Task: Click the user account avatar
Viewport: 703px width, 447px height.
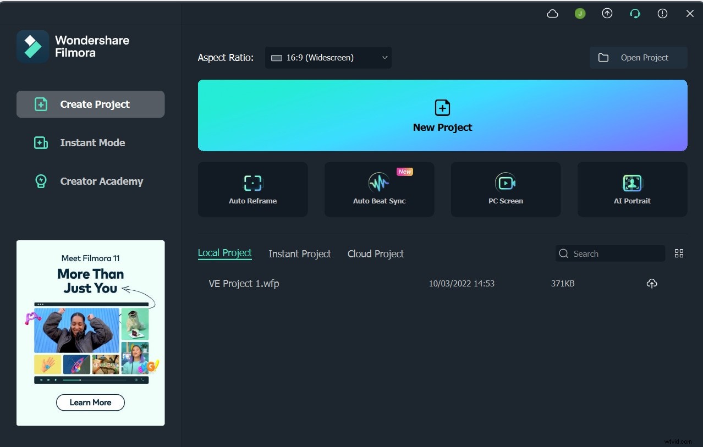Action: [580, 13]
